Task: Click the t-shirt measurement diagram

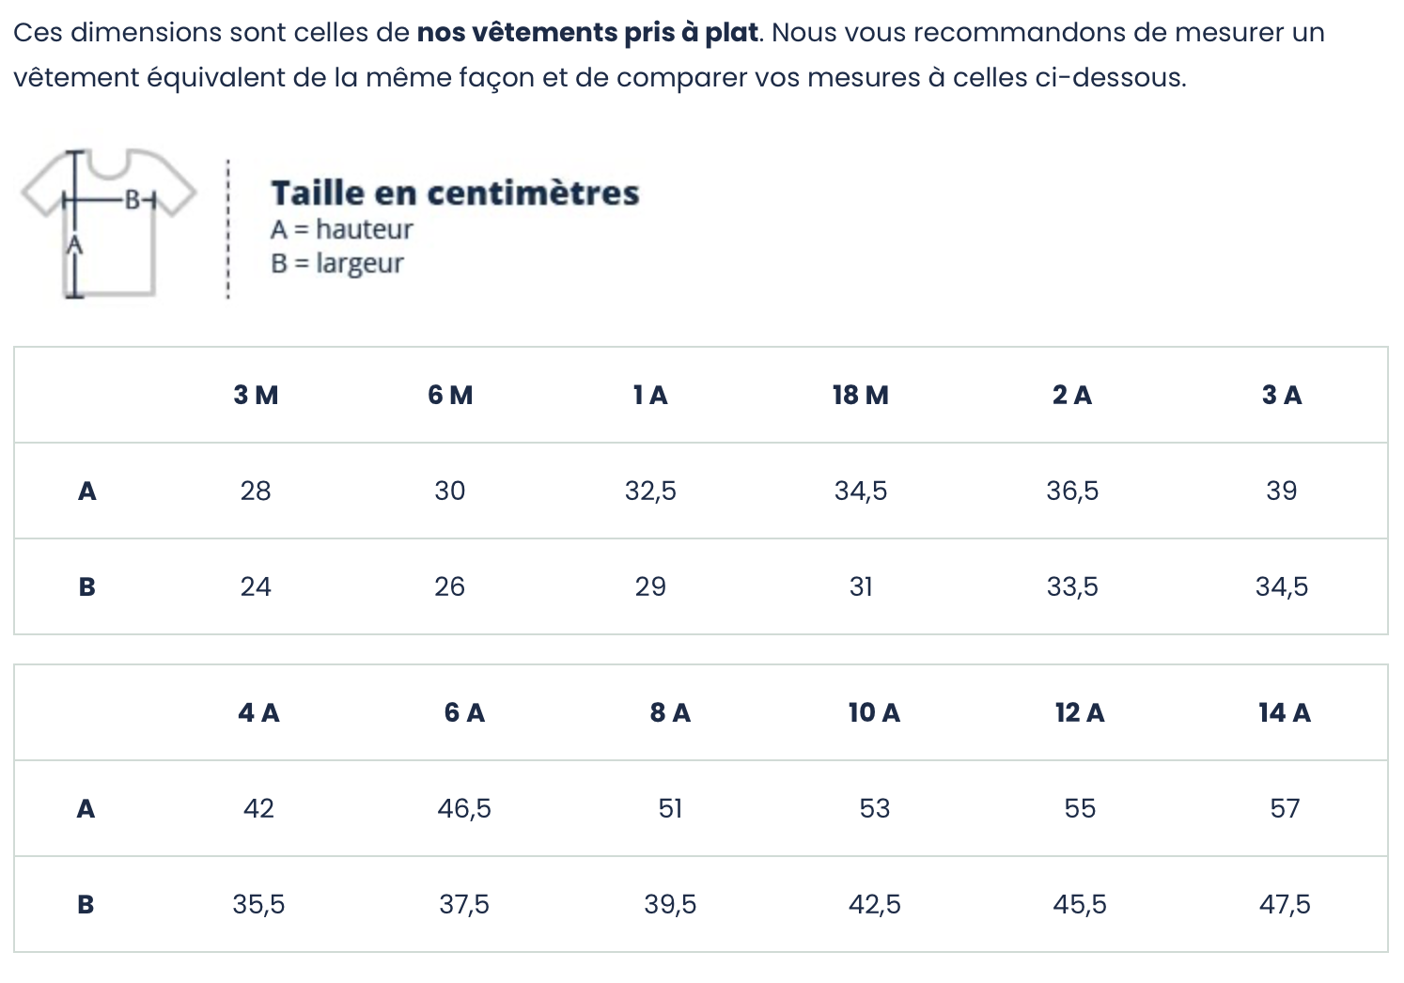Action: click(108, 224)
